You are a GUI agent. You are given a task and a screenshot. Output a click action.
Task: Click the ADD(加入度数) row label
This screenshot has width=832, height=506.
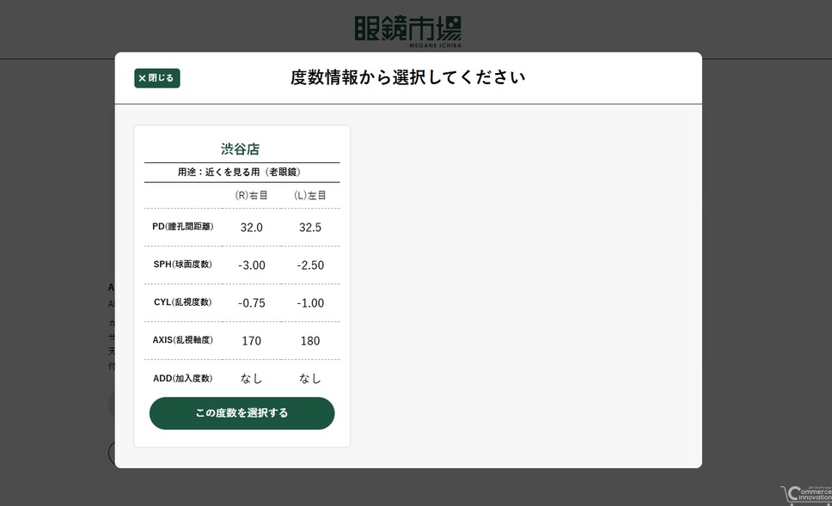click(182, 378)
